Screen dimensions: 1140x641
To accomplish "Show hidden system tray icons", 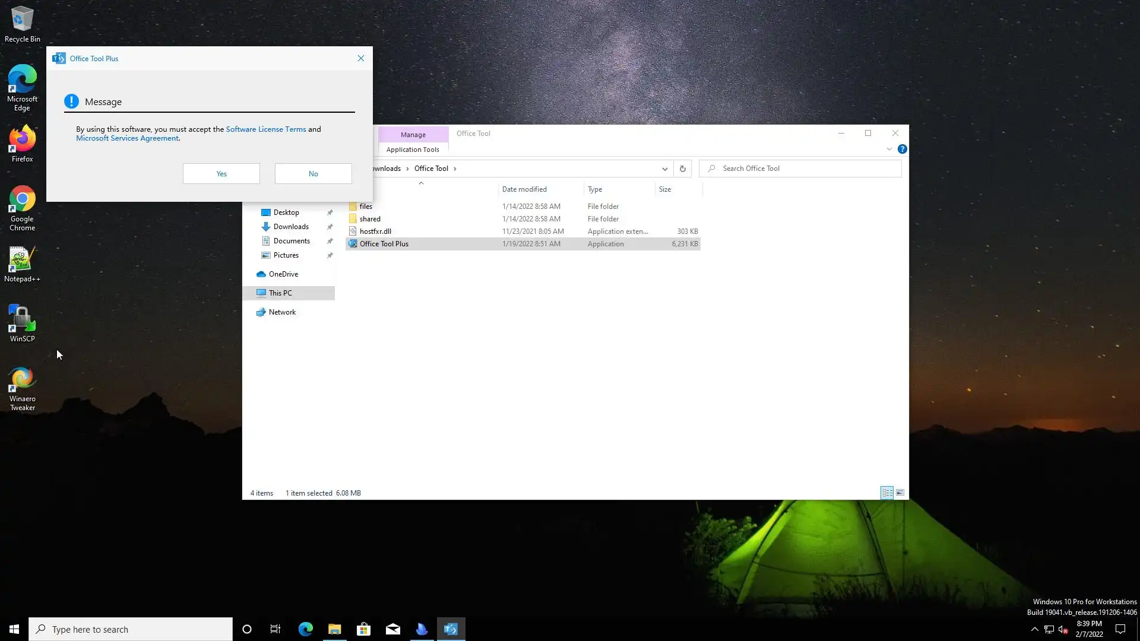I will (x=1034, y=629).
